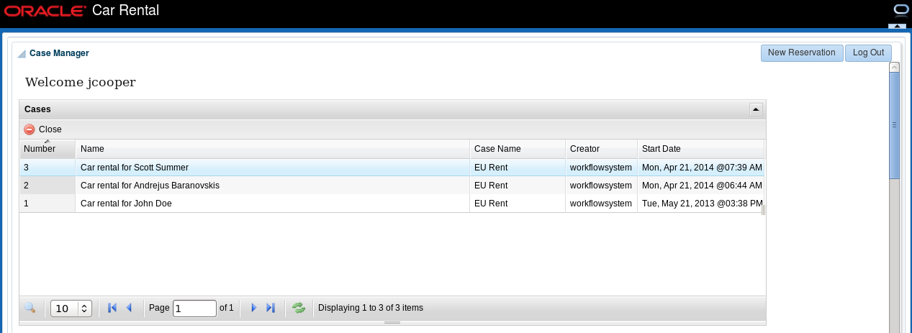Click the Page number input field
912x333 pixels.
pyautogui.click(x=194, y=309)
